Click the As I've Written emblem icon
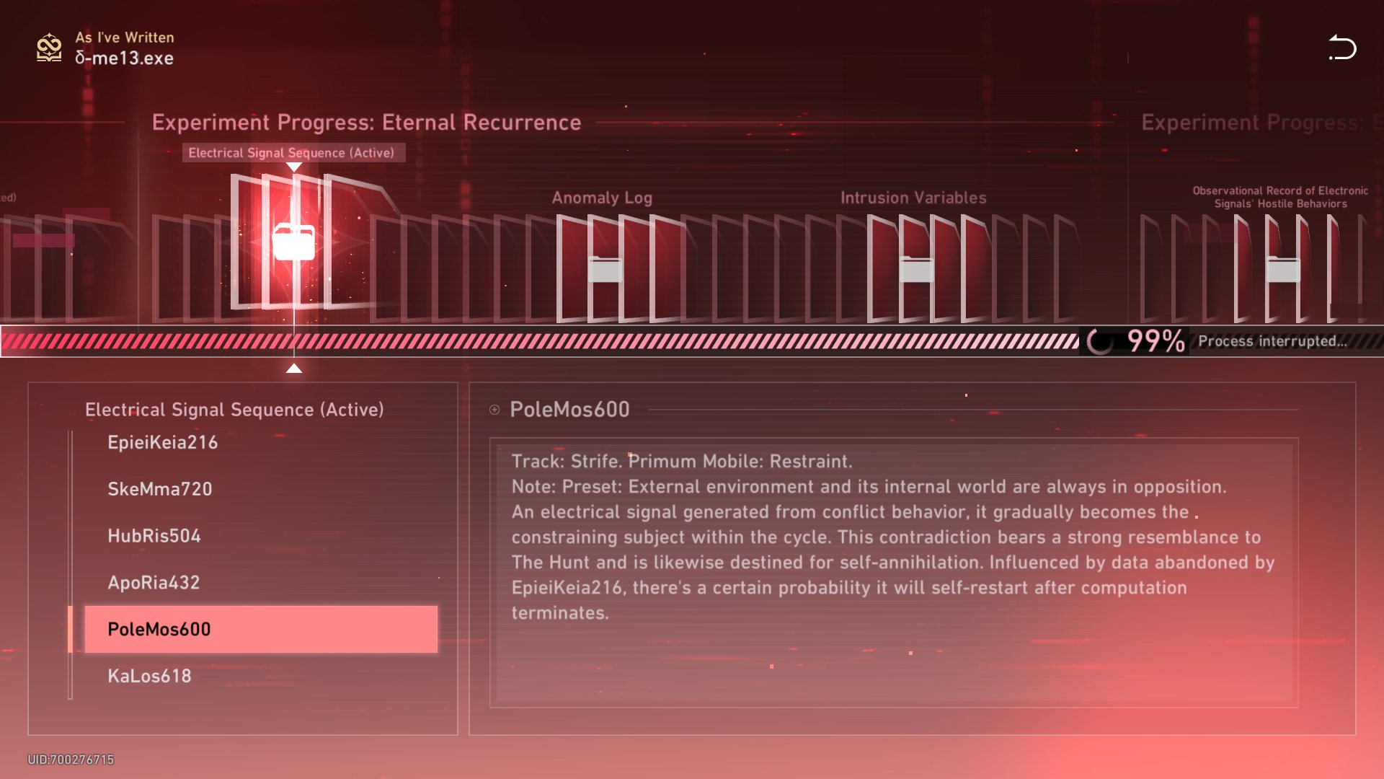Image resolution: width=1384 pixels, height=779 pixels. [x=49, y=48]
